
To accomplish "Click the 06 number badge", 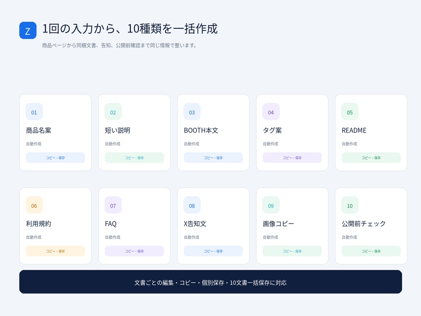I will (34, 205).
